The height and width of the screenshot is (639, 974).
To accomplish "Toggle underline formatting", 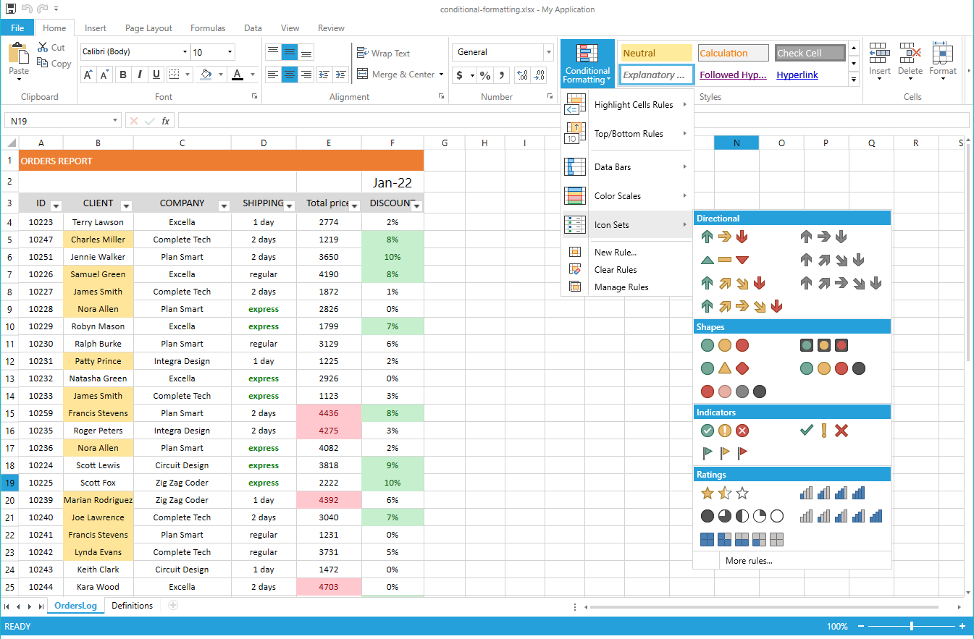I will coord(158,75).
